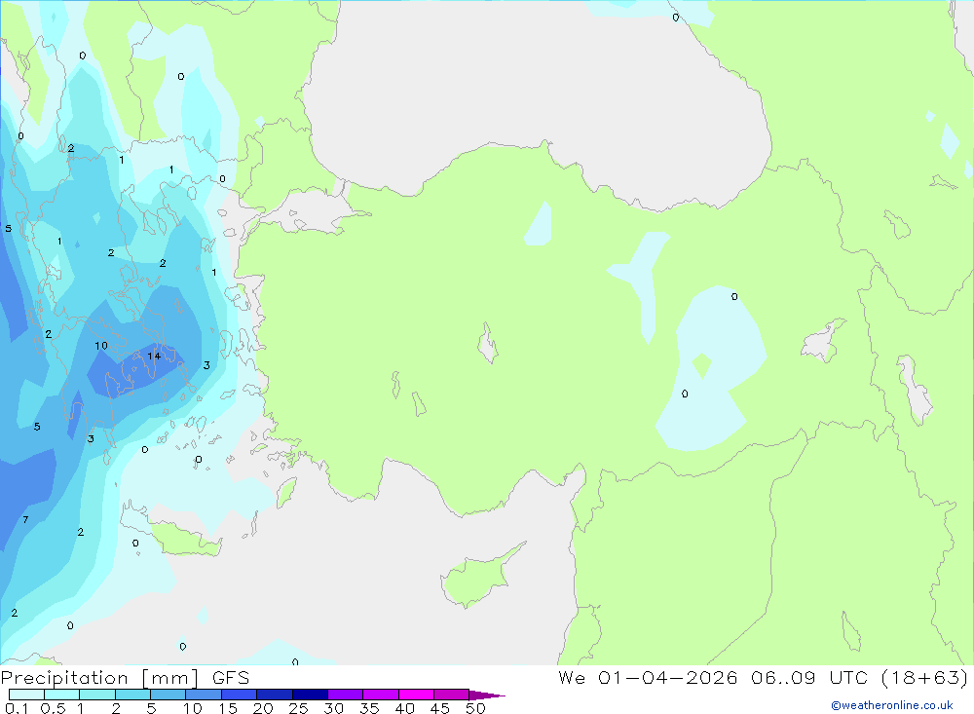Screen dimensions: 974x714
Task: Click legend label '40'
Action: [405, 708]
